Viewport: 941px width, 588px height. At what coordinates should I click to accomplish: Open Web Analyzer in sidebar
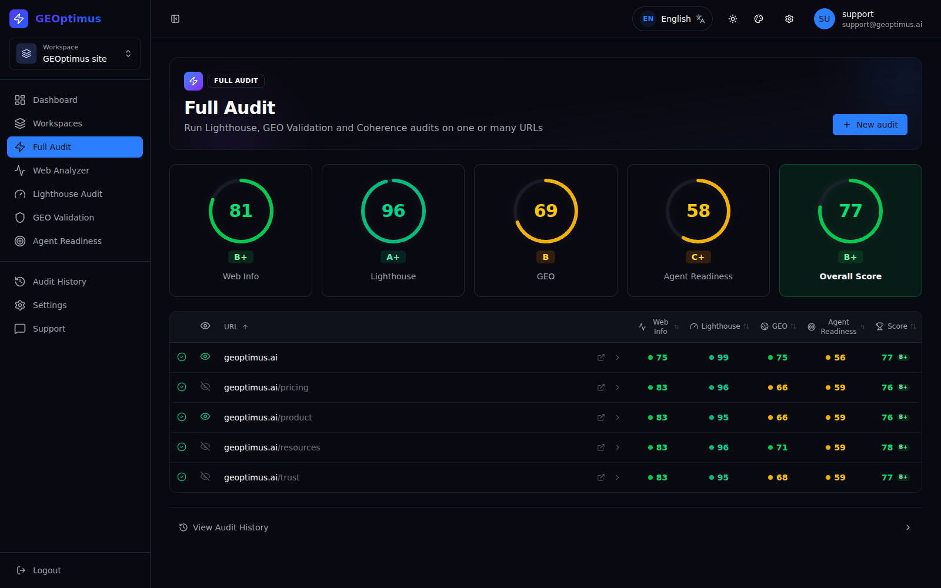point(75,171)
